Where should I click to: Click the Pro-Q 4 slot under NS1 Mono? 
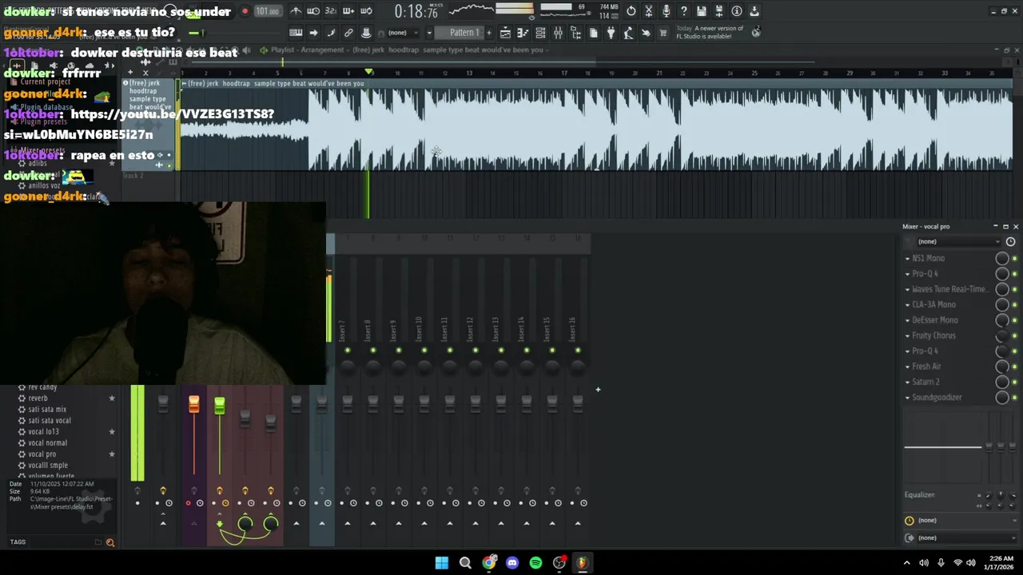(x=950, y=273)
